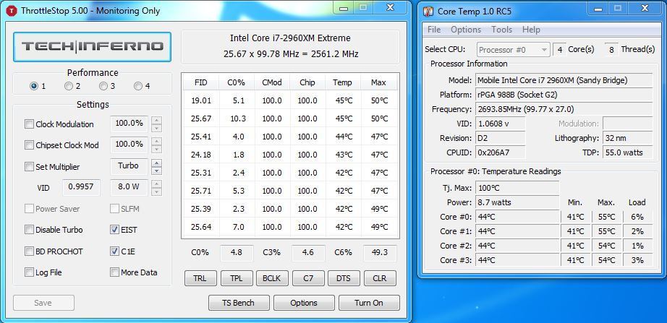
Task: Open the Help menu in Core Temp
Action: pos(531,30)
